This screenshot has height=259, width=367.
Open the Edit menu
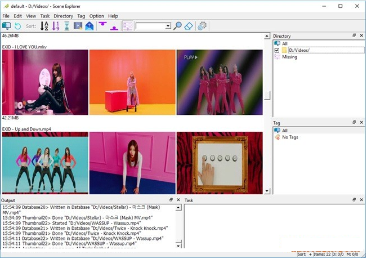point(18,16)
